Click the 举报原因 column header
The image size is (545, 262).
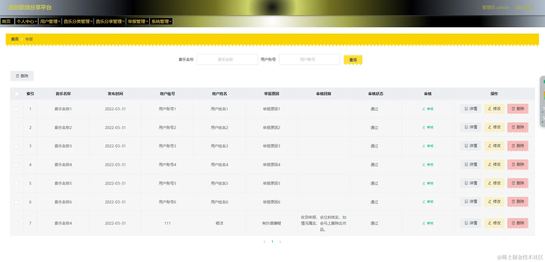point(272,94)
